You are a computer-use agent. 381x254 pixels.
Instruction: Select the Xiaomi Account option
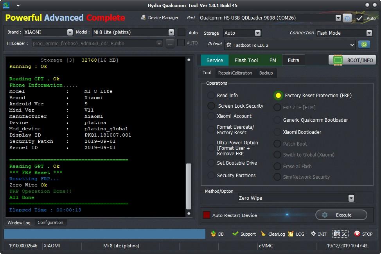(211, 116)
